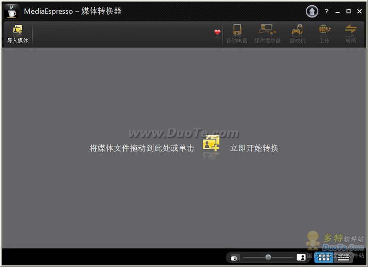Click the thumbnail size slider handle

pyautogui.click(x=268, y=257)
